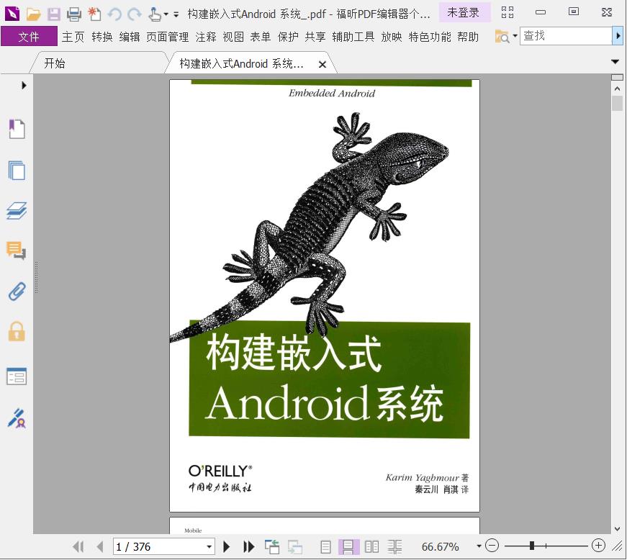Open the page number dropdown

tap(209, 547)
